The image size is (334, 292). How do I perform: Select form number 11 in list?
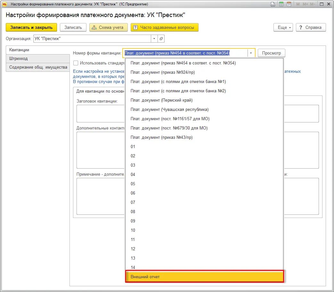tap(205, 239)
